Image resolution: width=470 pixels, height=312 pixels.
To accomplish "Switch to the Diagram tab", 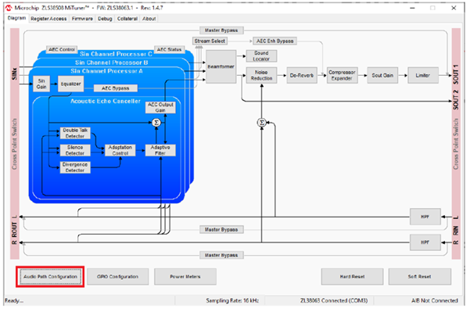I will [x=16, y=18].
